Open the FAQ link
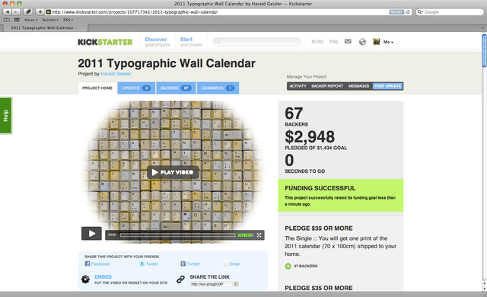 point(333,42)
